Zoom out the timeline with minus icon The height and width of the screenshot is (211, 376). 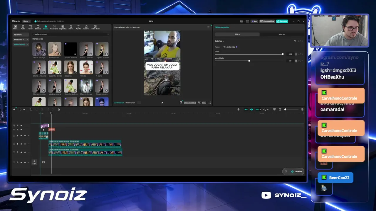pyautogui.click(x=280, y=109)
